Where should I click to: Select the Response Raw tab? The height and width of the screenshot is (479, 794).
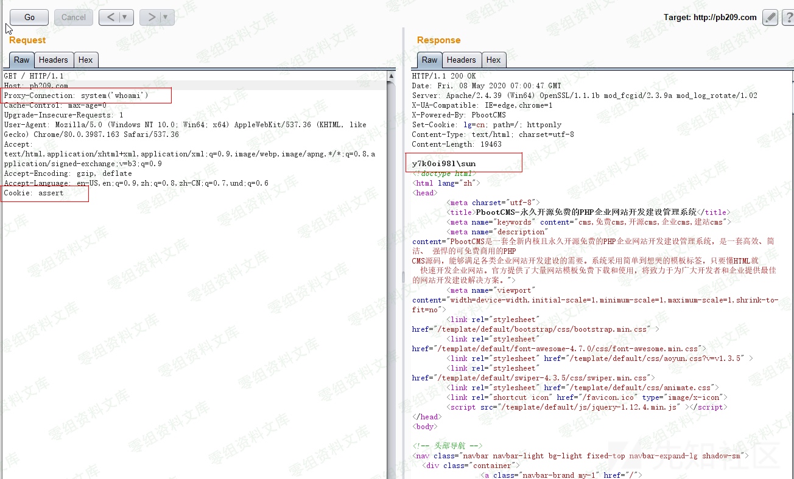[x=429, y=60]
